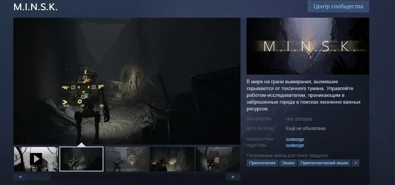
Task: Open the developer sodesign link
Action: (x=295, y=139)
